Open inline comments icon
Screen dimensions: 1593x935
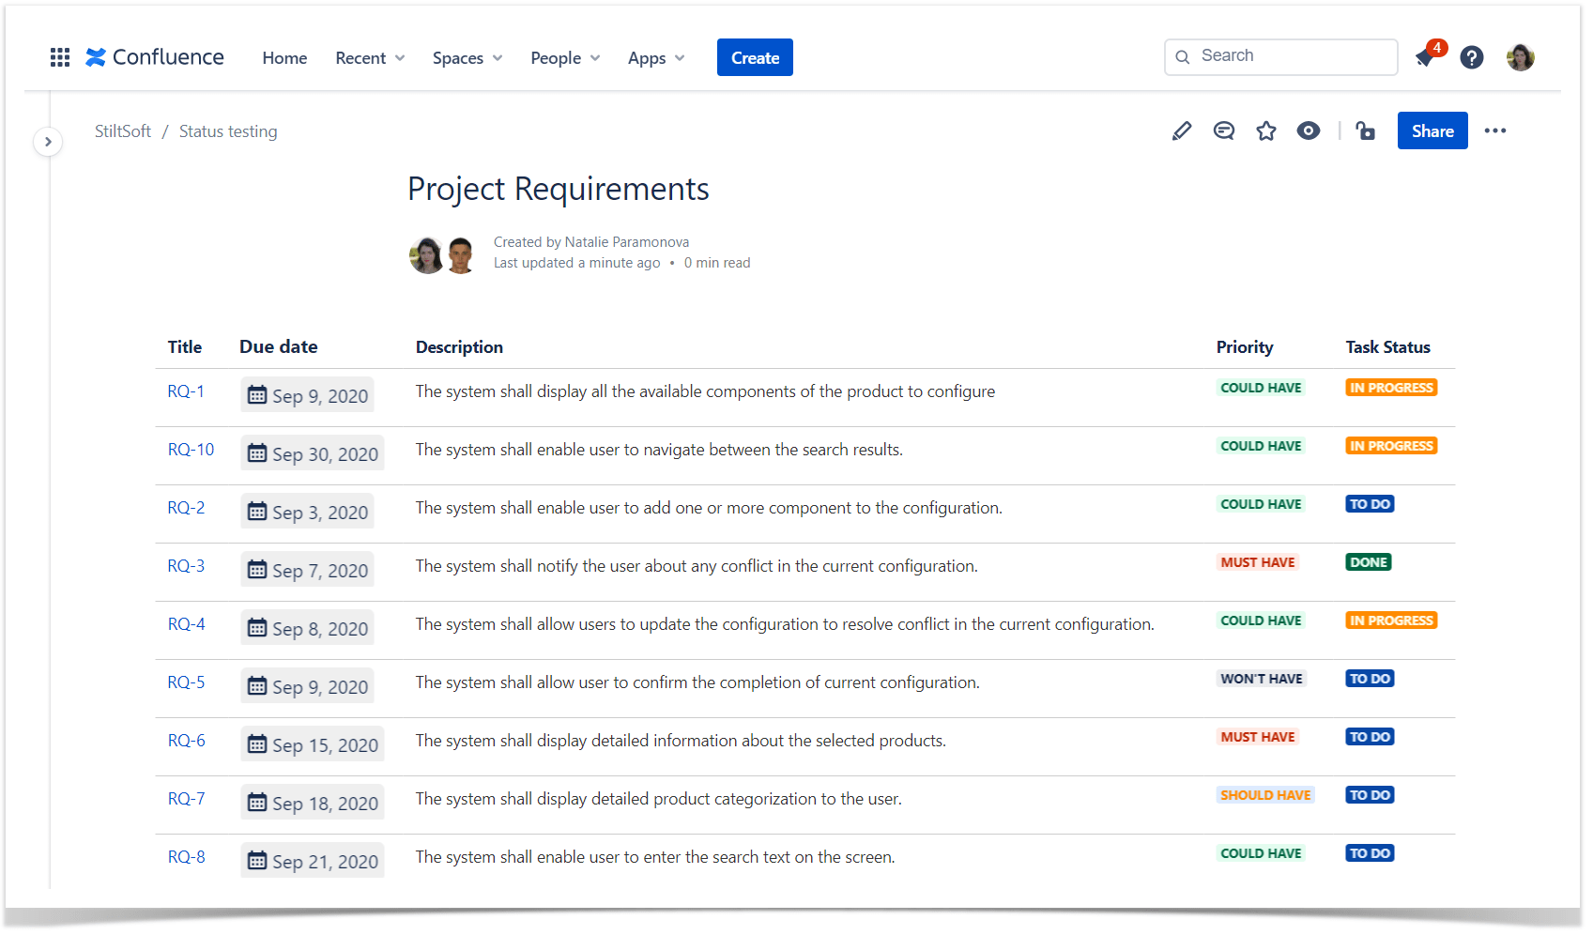pos(1224,131)
